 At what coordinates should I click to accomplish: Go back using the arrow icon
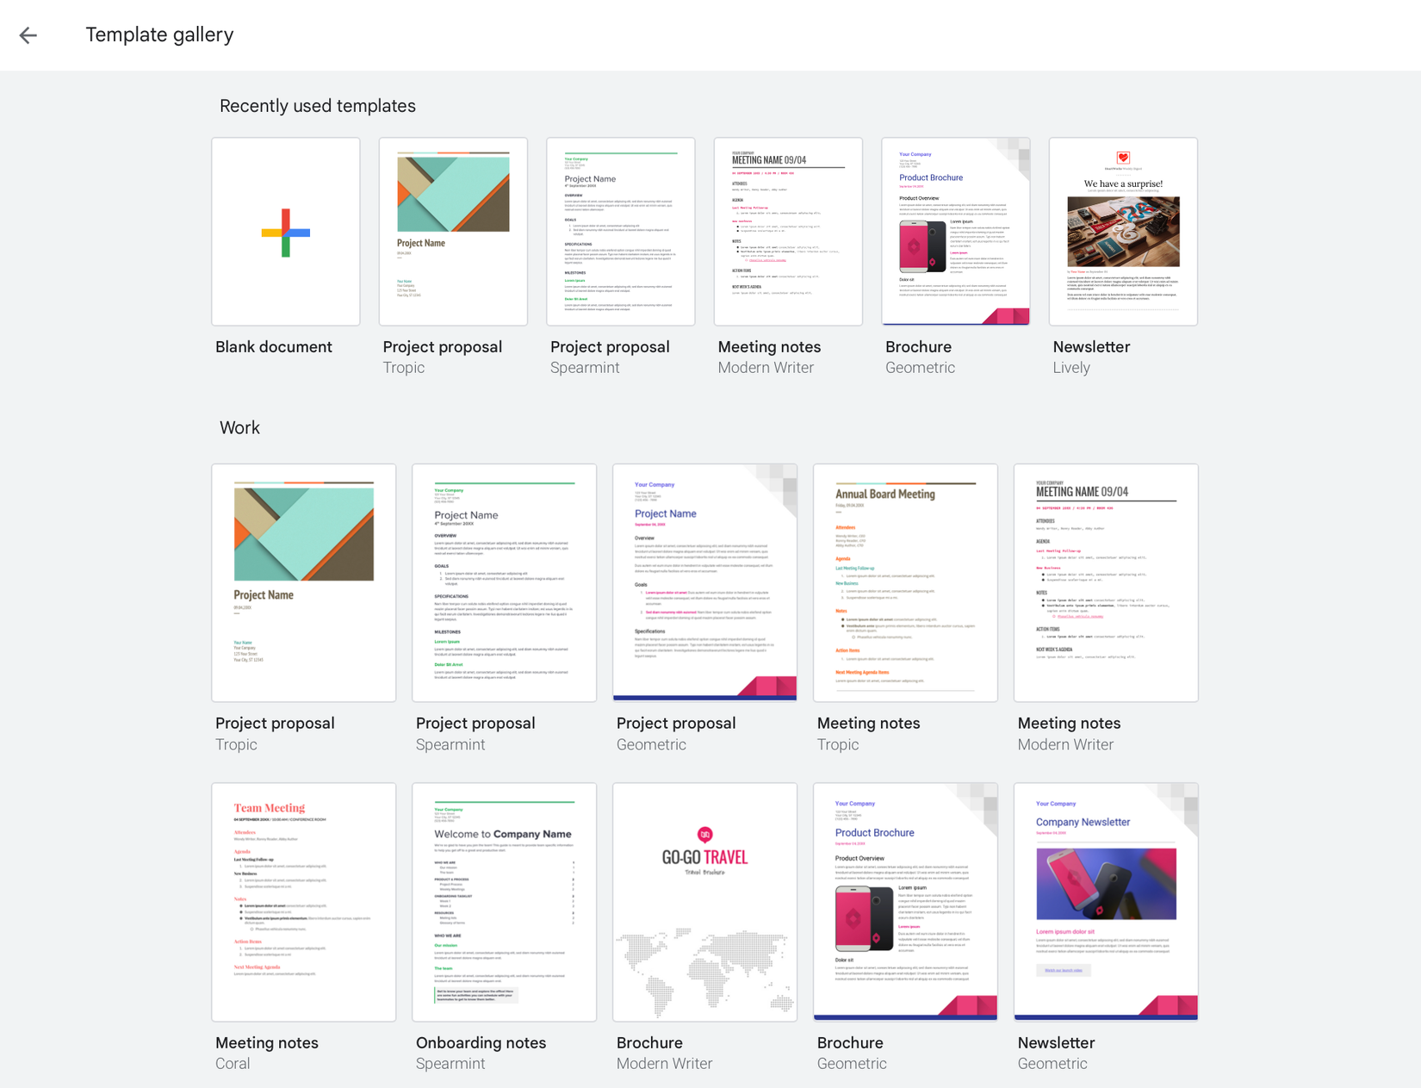(28, 34)
